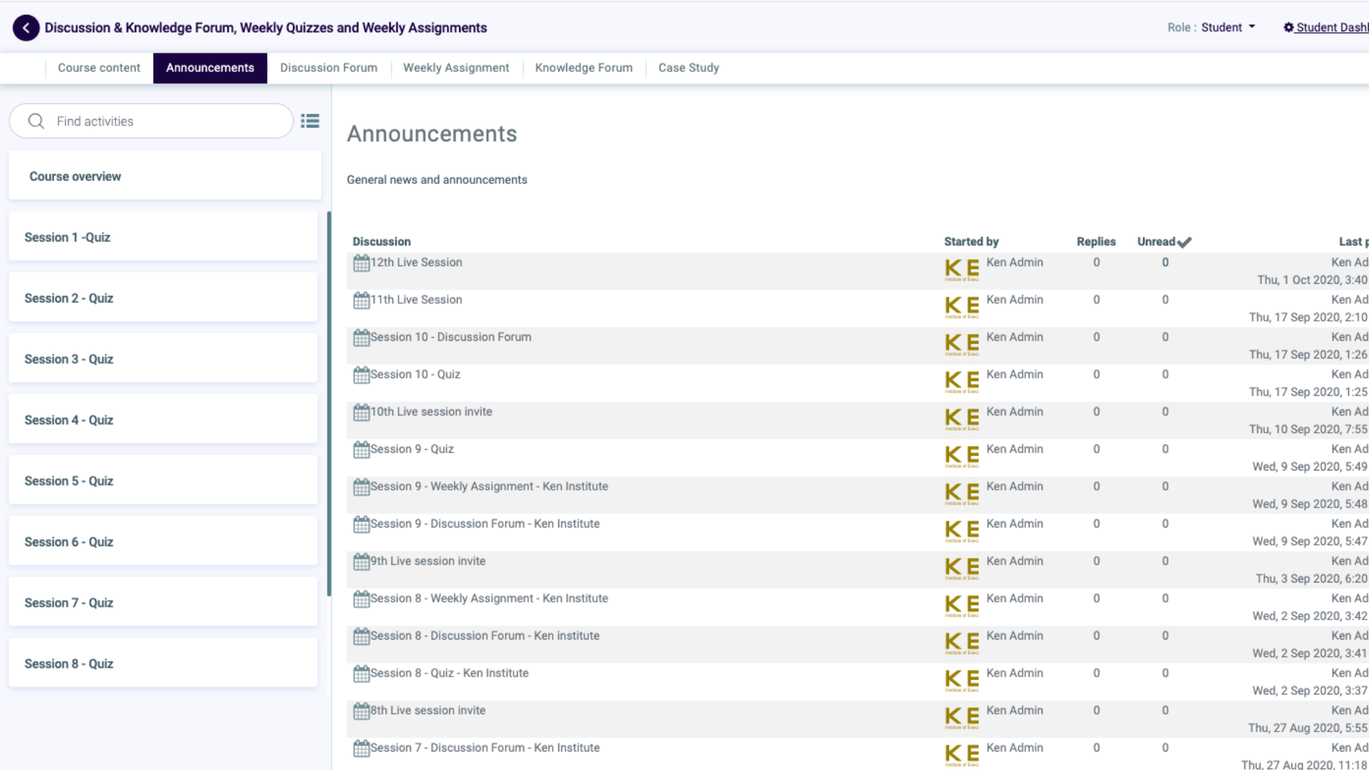
Task: Toggle the activities list view icon
Action: coord(310,121)
